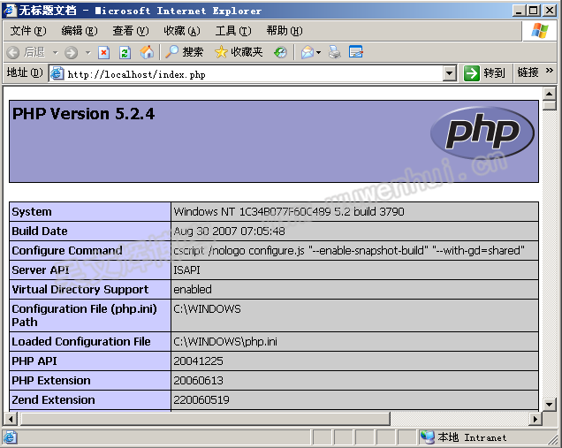Click the Back (后退) navigation button
The width and height of the screenshot is (562, 448).
(x=26, y=52)
